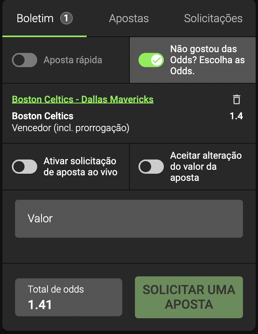Viewport: 258px width, 334px height.
Task: Enable Ativar solicitação de aposta ao vivo
Action: (x=25, y=167)
